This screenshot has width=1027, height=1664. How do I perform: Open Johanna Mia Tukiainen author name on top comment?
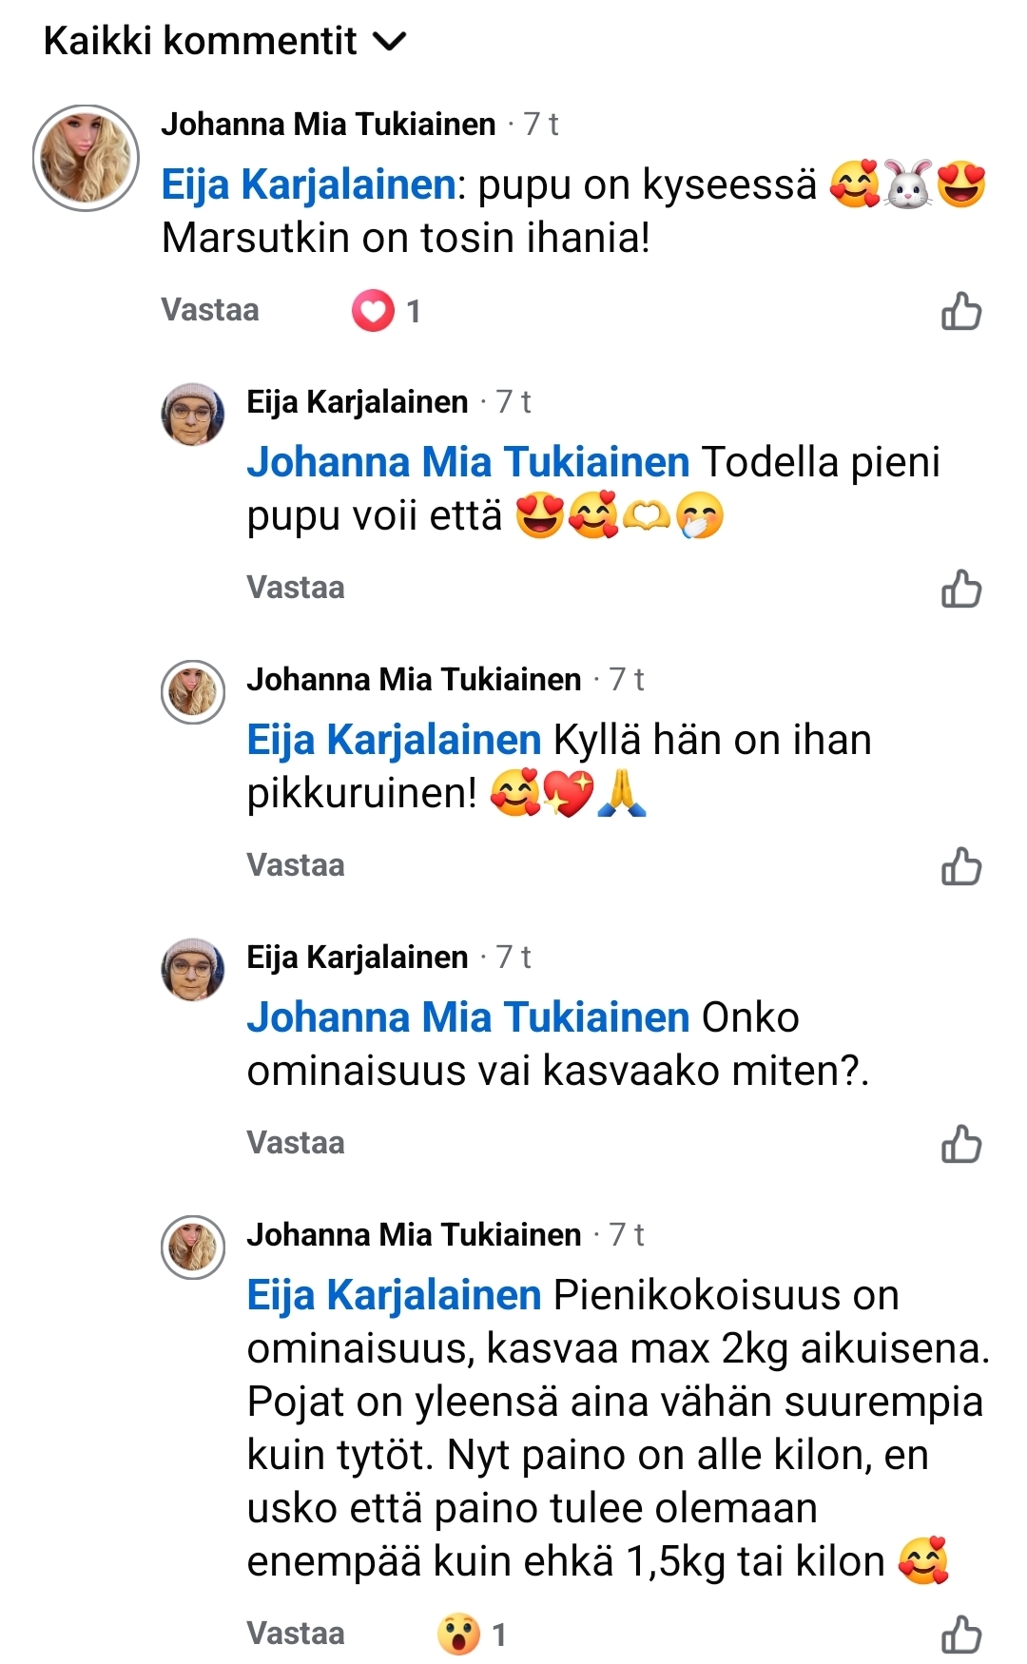tap(328, 125)
